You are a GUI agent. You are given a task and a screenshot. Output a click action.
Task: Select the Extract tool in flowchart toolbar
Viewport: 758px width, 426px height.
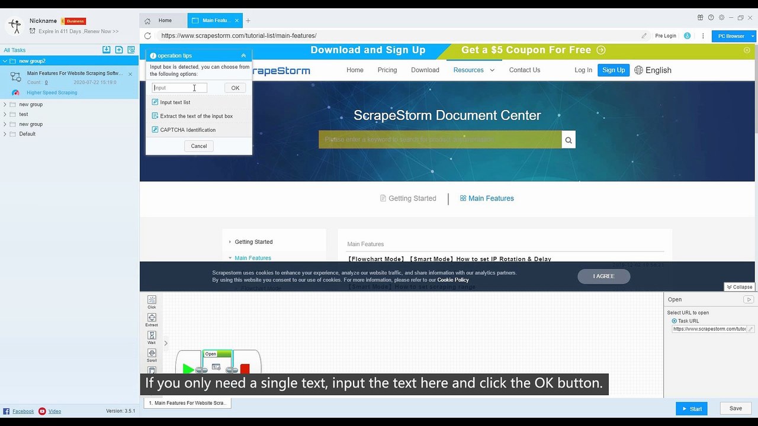point(152,320)
